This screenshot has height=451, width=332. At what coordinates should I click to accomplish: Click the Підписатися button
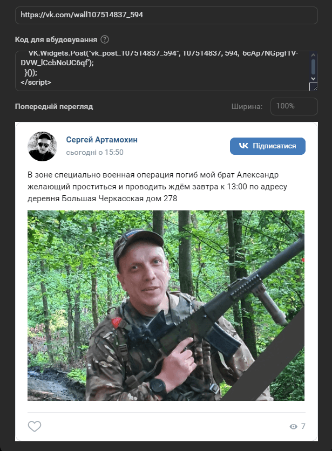(x=268, y=146)
